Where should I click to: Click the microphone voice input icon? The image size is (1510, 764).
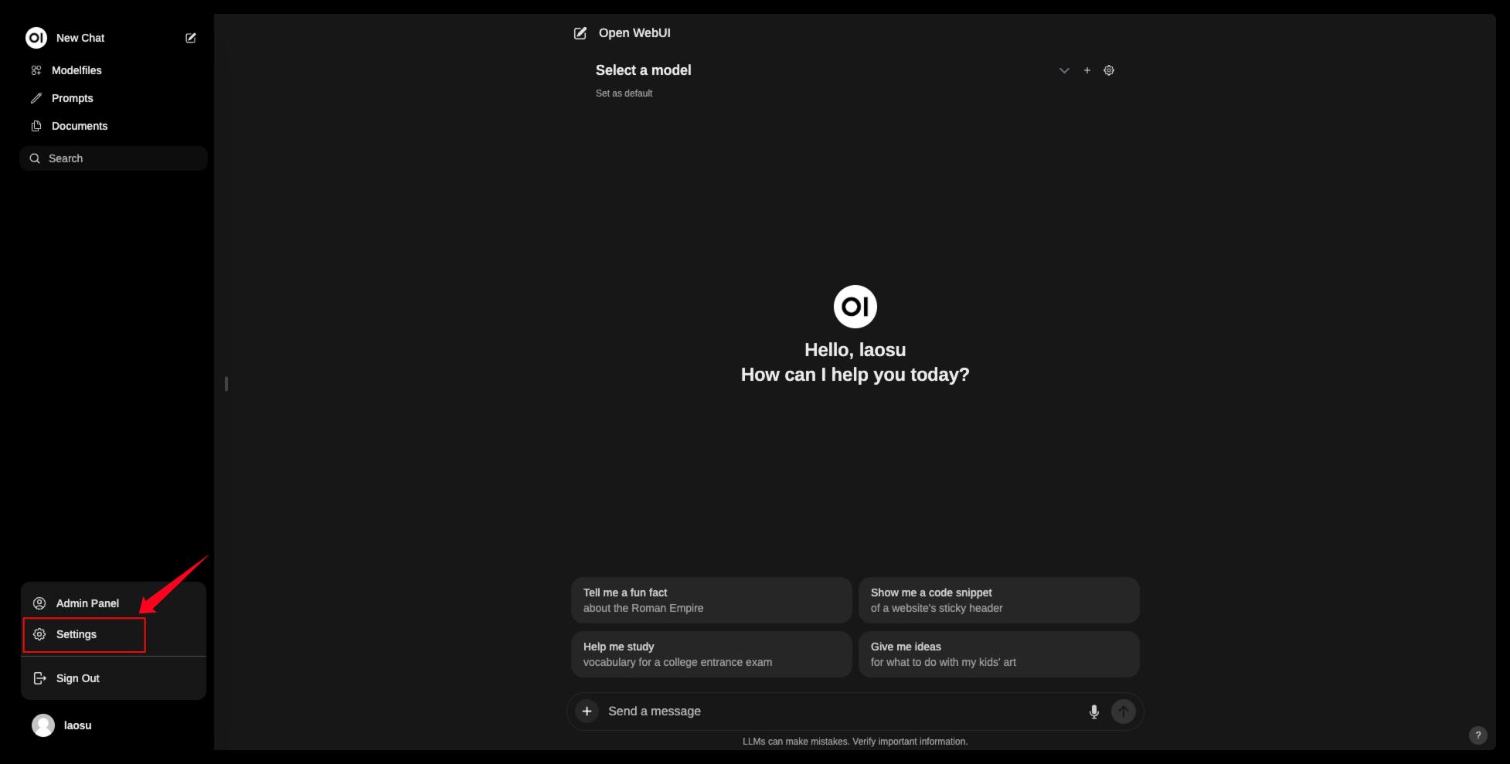(x=1093, y=711)
